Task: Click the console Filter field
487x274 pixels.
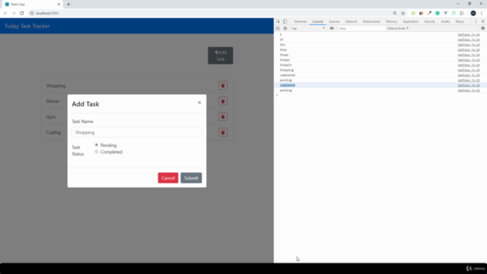Action: [361, 28]
